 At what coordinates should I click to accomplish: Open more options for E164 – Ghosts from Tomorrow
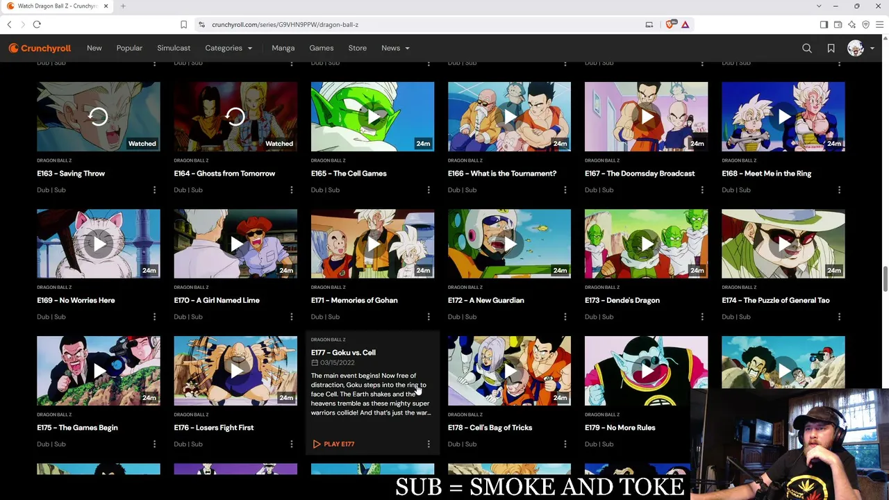pyautogui.click(x=291, y=190)
